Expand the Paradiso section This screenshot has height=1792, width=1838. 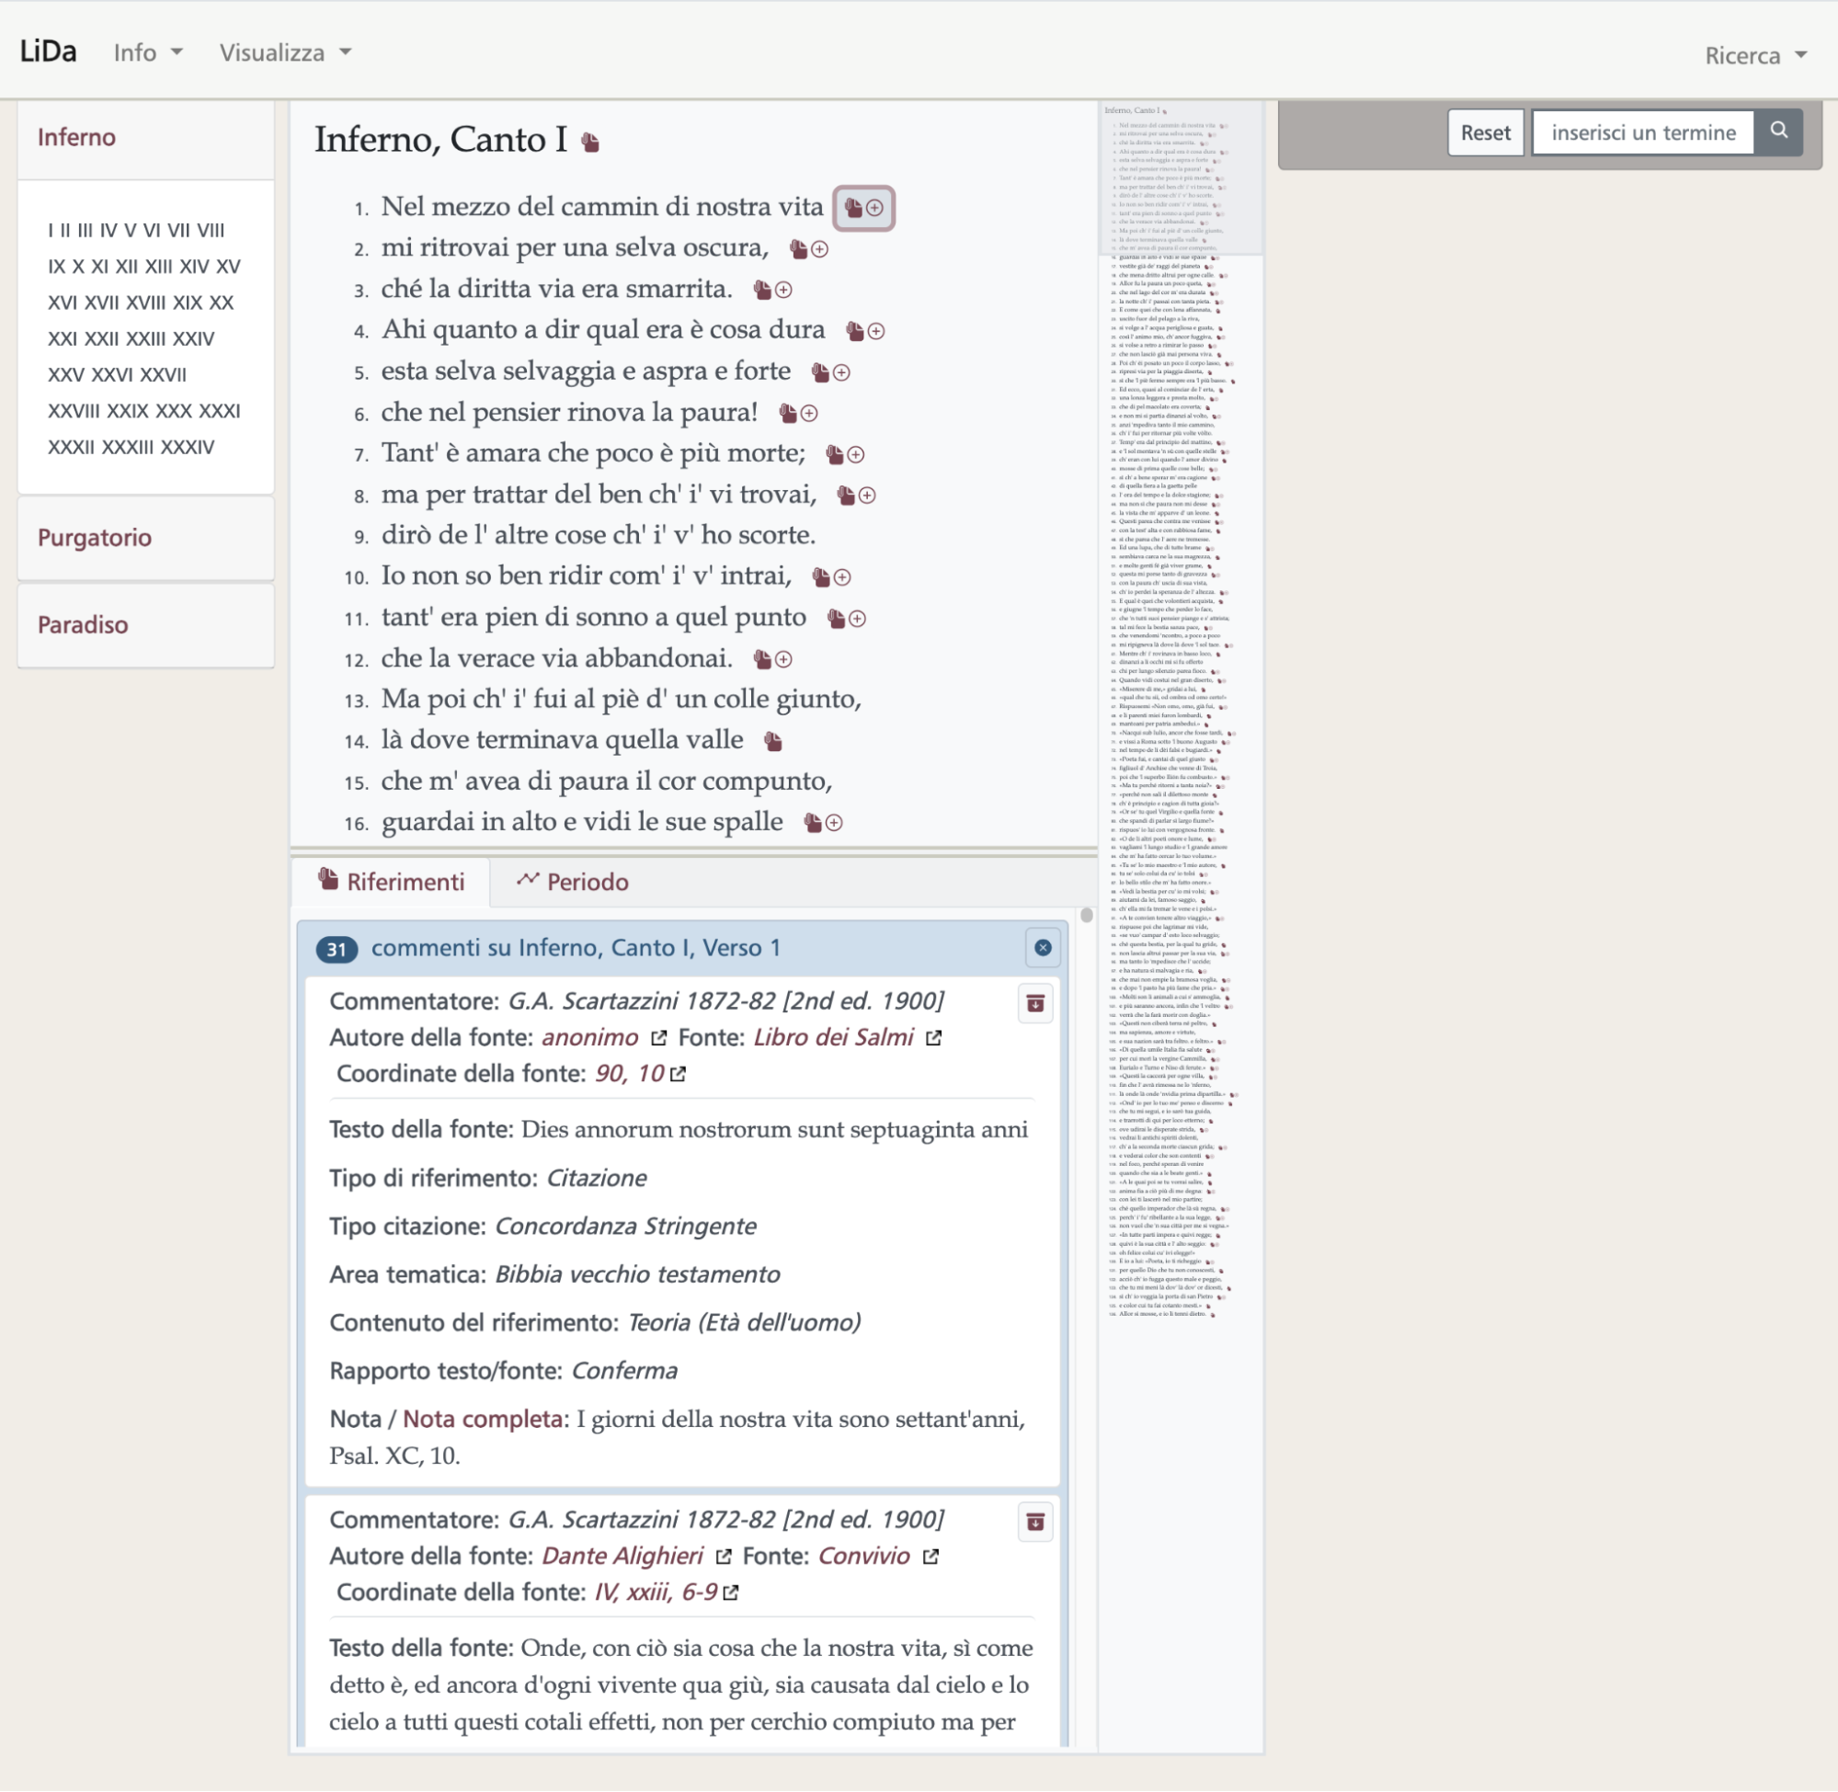[x=83, y=625]
